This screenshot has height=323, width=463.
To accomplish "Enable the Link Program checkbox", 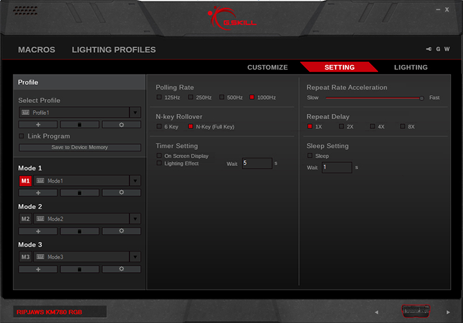I will (22, 136).
